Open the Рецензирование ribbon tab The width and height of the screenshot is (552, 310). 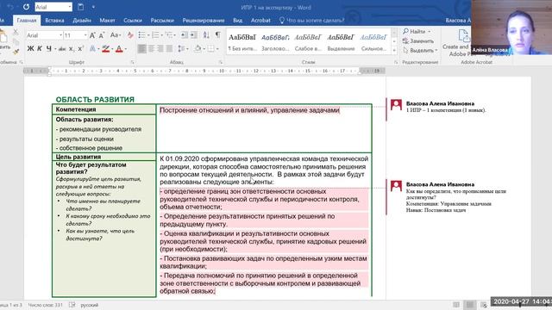click(204, 21)
